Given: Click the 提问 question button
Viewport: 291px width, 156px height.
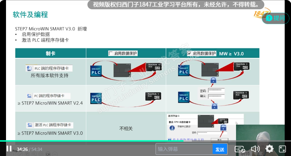Looking at the screenshot, I should [x=276, y=18].
